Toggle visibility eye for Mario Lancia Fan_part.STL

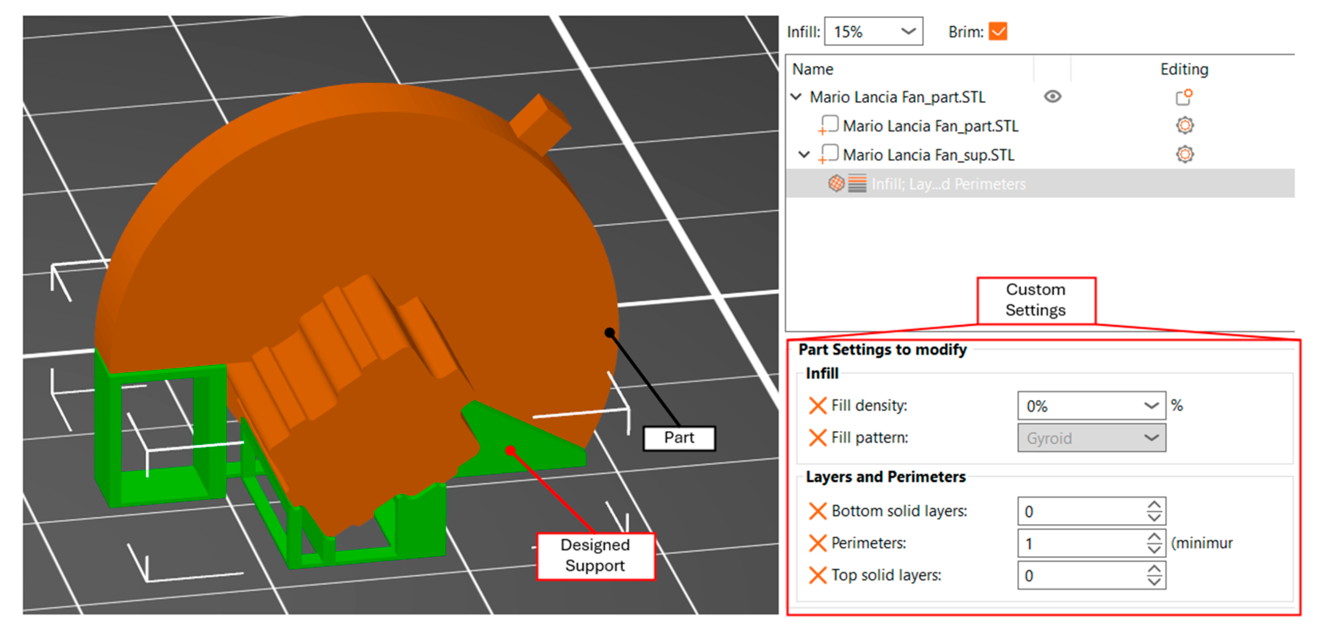tap(1052, 97)
